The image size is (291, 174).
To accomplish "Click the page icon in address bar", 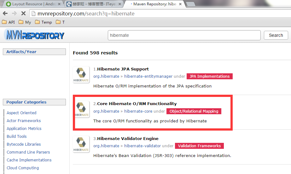I will pyautogui.click(x=34, y=14).
